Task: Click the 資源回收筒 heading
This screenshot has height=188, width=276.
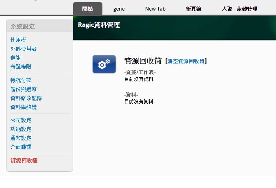Action: coord(143,61)
